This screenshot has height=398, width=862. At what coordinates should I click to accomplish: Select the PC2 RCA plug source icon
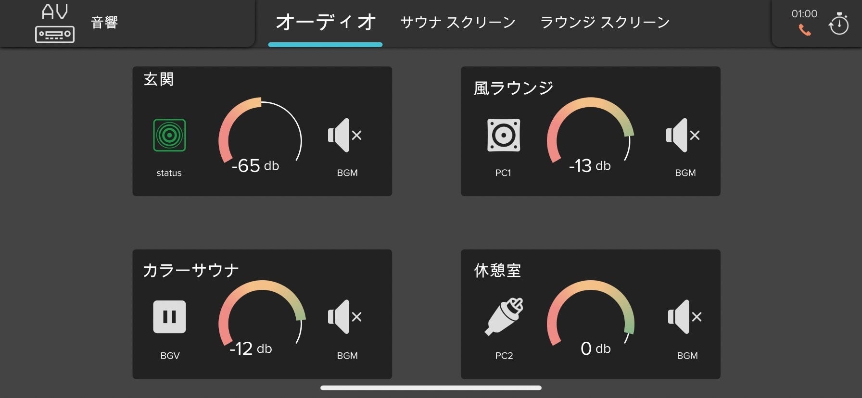click(504, 317)
